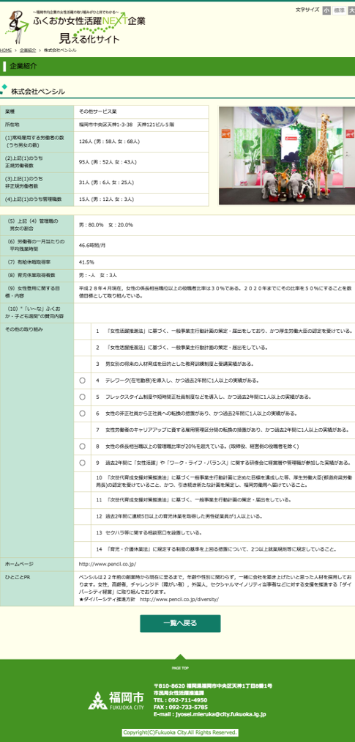Select item 13 セクハラ等に関する相談窓口 text

click(x=150, y=532)
